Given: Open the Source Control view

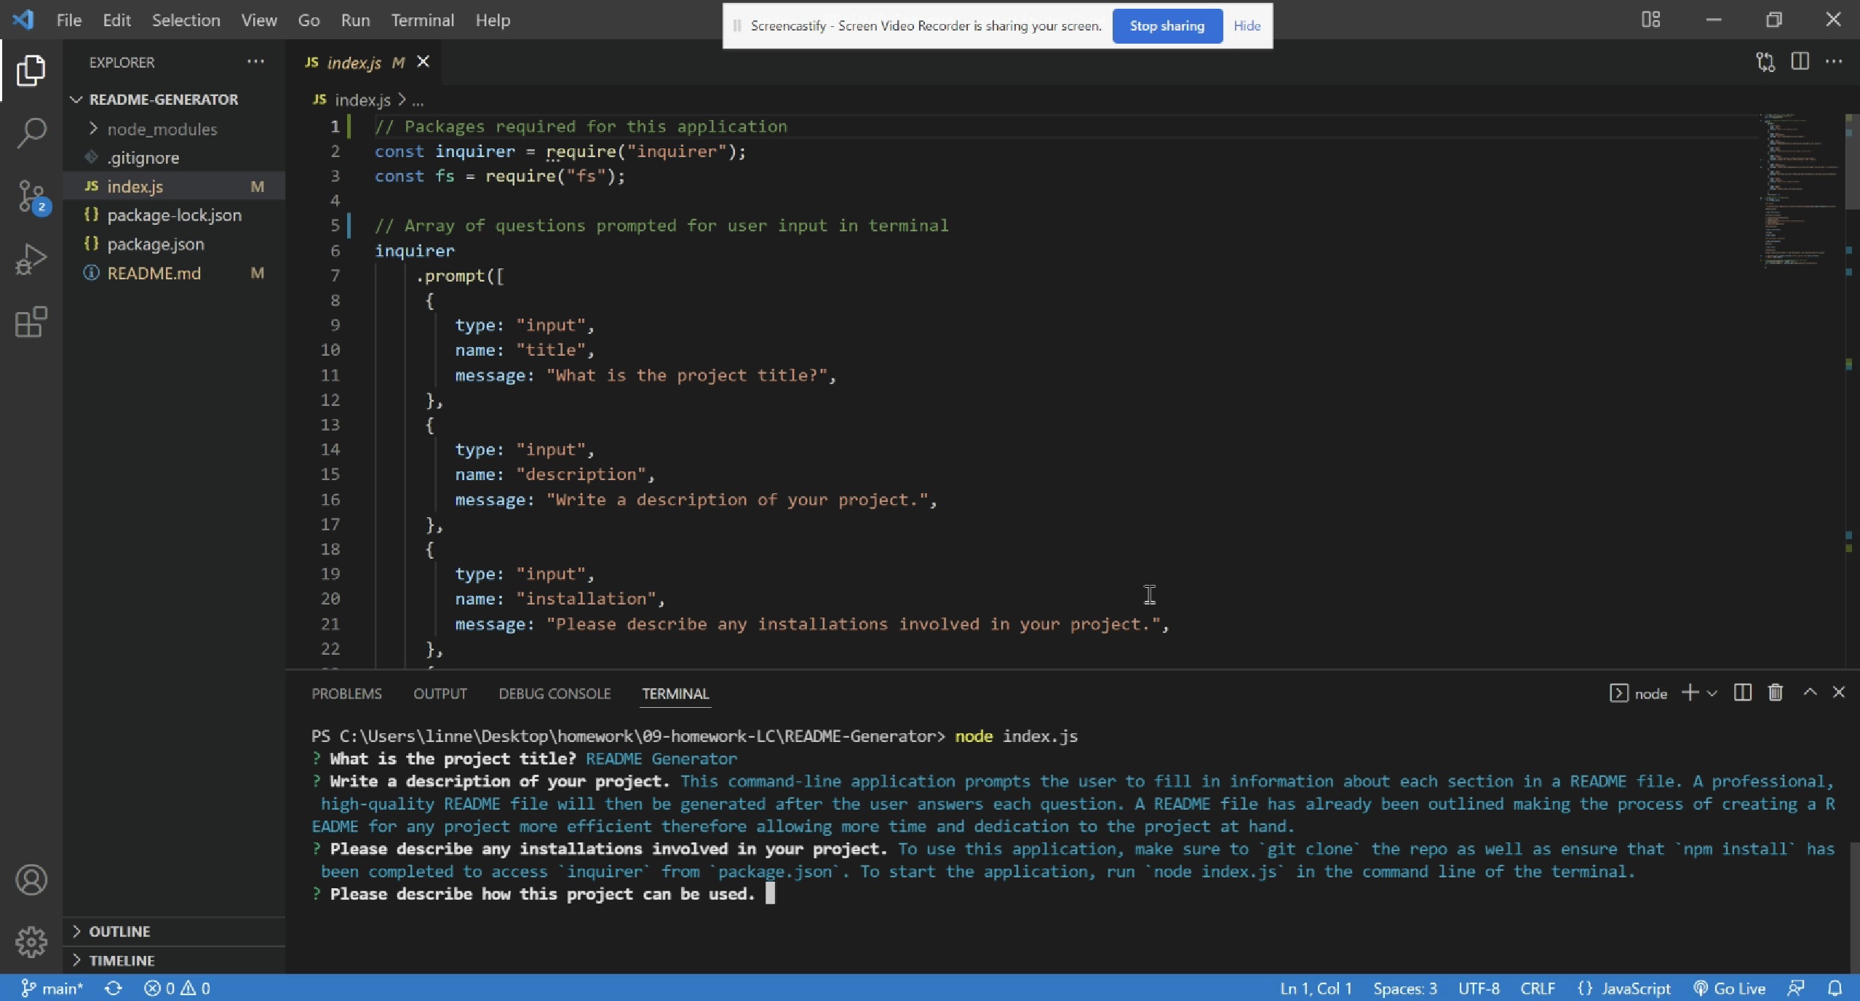Looking at the screenshot, I should click(x=31, y=196).
